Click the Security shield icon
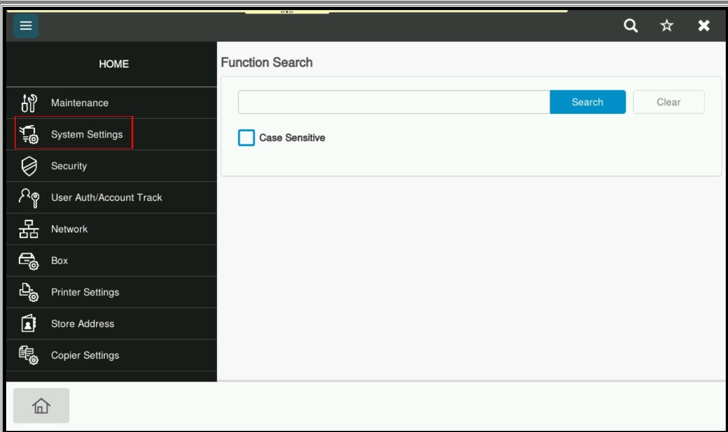 [x=28, y=166]
